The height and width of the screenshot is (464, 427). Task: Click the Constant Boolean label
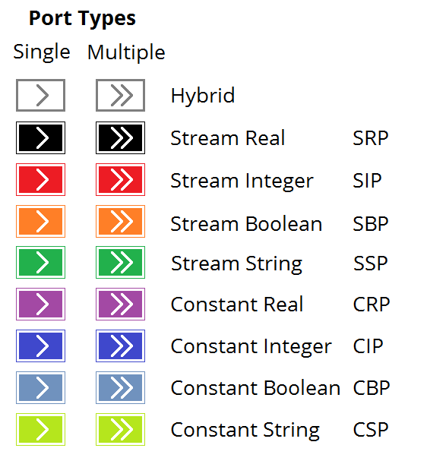255,388
